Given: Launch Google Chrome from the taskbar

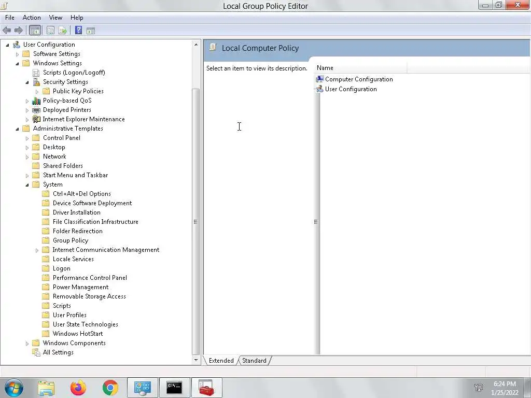Looking at the screenshot, I should (110, 388).
